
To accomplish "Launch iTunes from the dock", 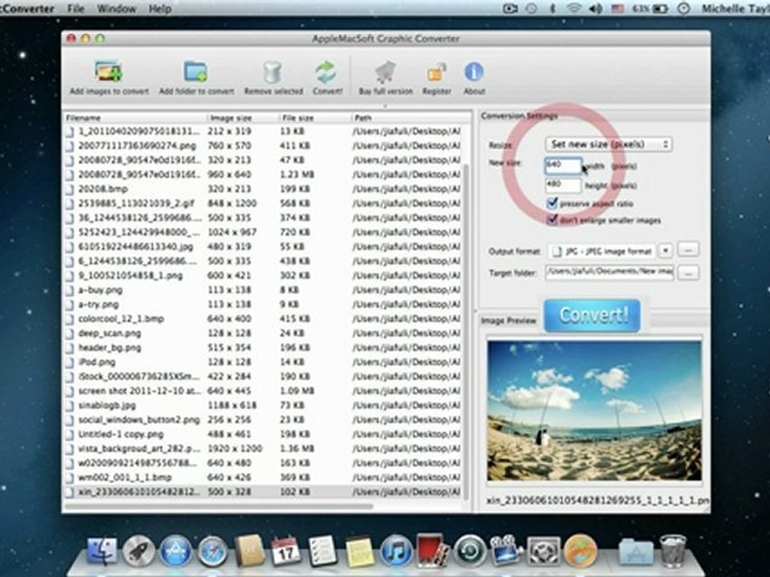I will pyautogui.click(x=395, y=551).
